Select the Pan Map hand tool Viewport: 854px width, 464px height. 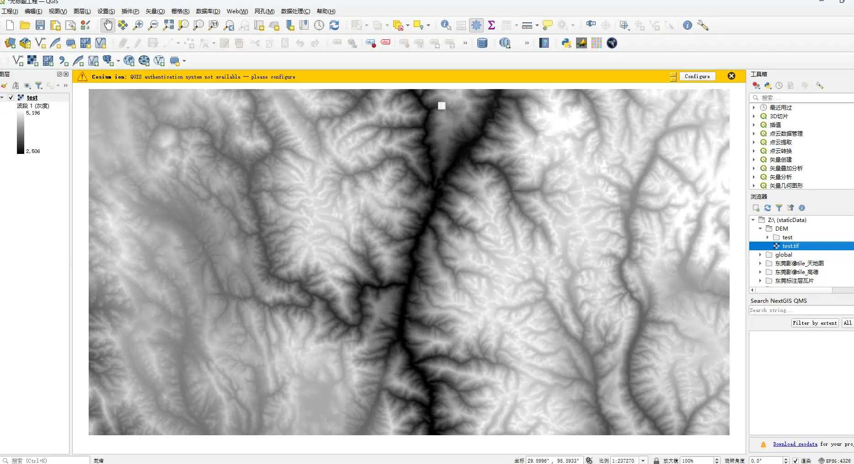(x=108, y=25)
